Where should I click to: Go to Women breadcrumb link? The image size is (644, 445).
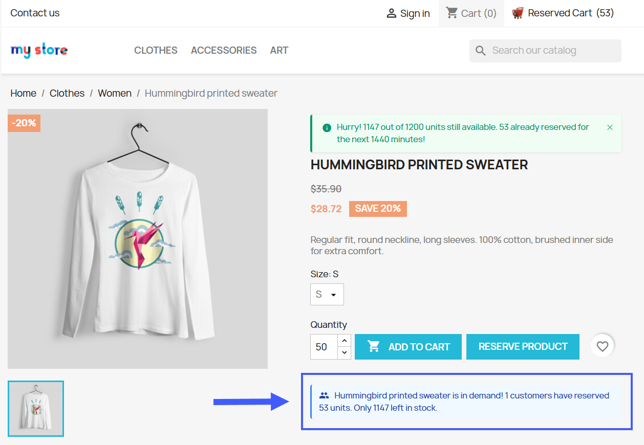115,93
